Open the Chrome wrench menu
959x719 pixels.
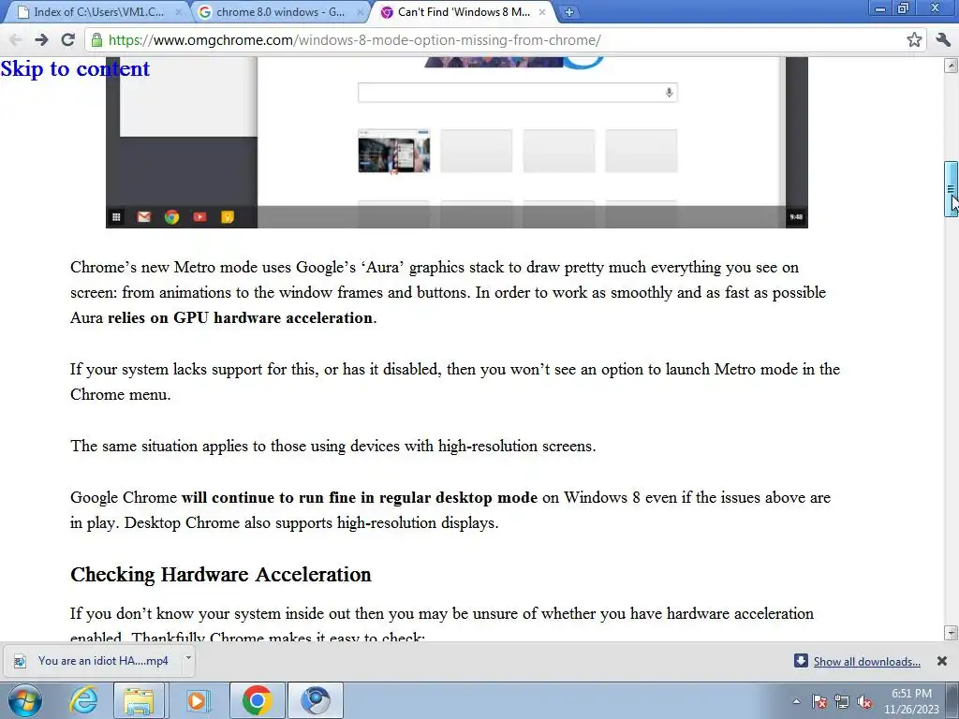click(943, 40)
